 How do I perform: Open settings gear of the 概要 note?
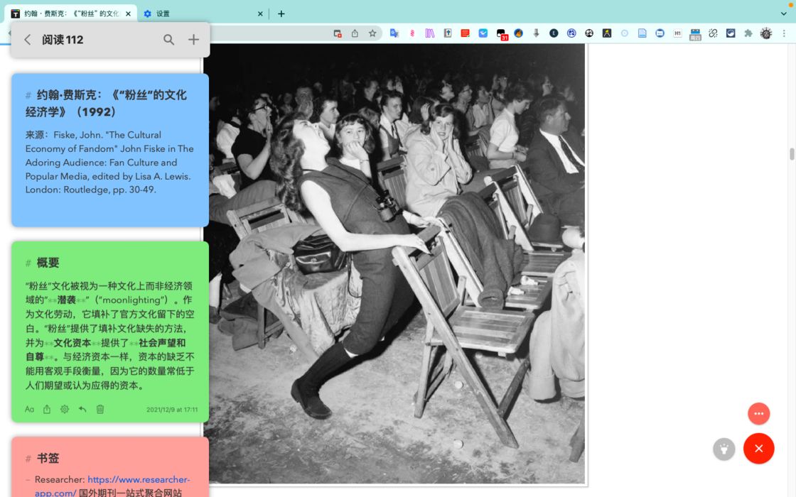pos(65,409)
